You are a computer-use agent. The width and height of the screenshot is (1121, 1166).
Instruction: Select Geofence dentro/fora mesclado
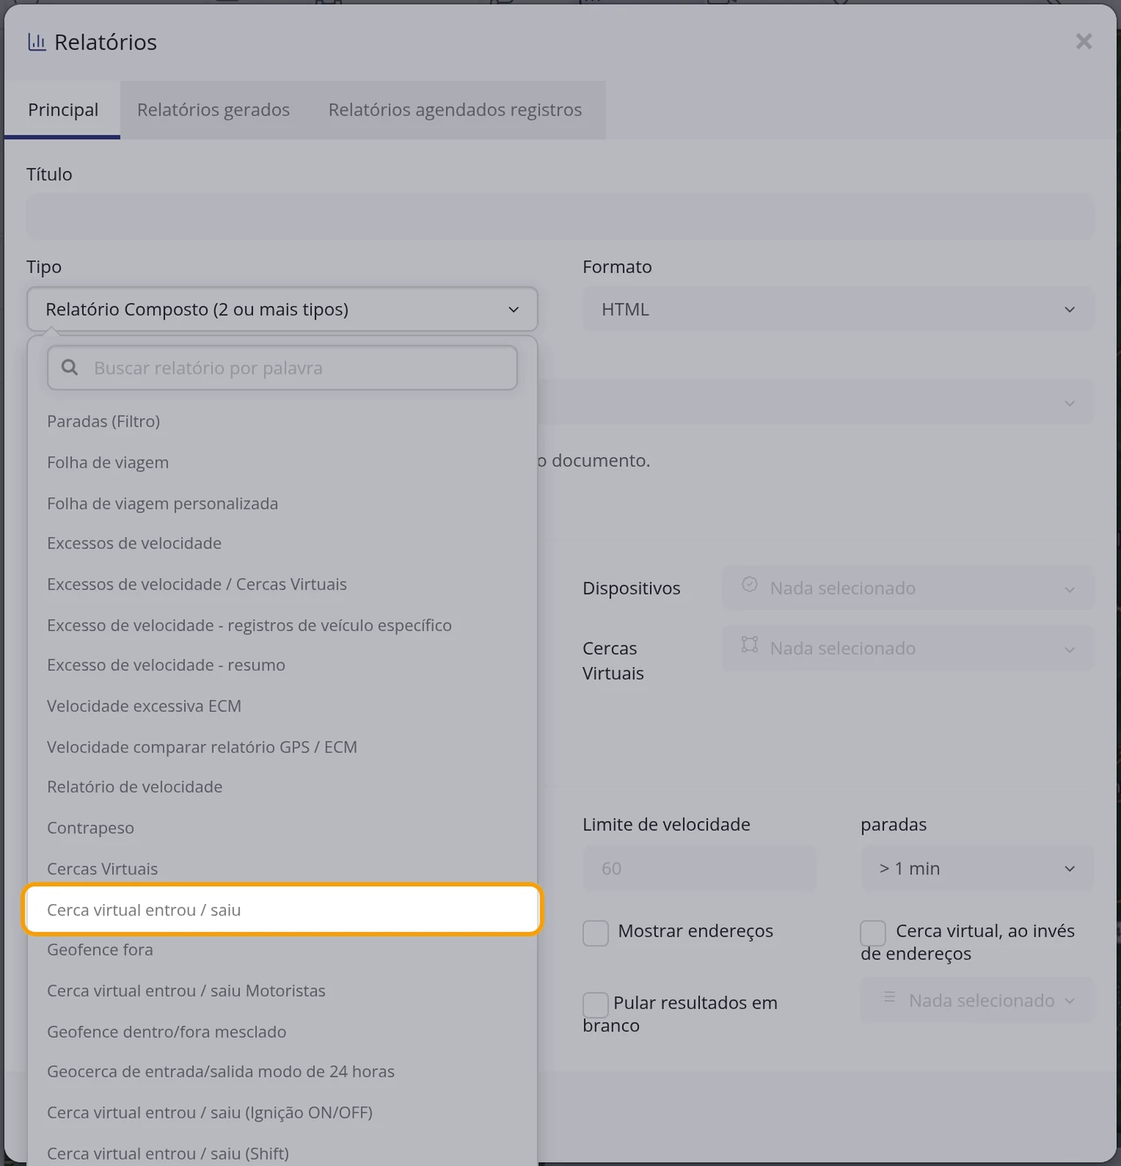pyautogui.click(x=283, y=1031)
